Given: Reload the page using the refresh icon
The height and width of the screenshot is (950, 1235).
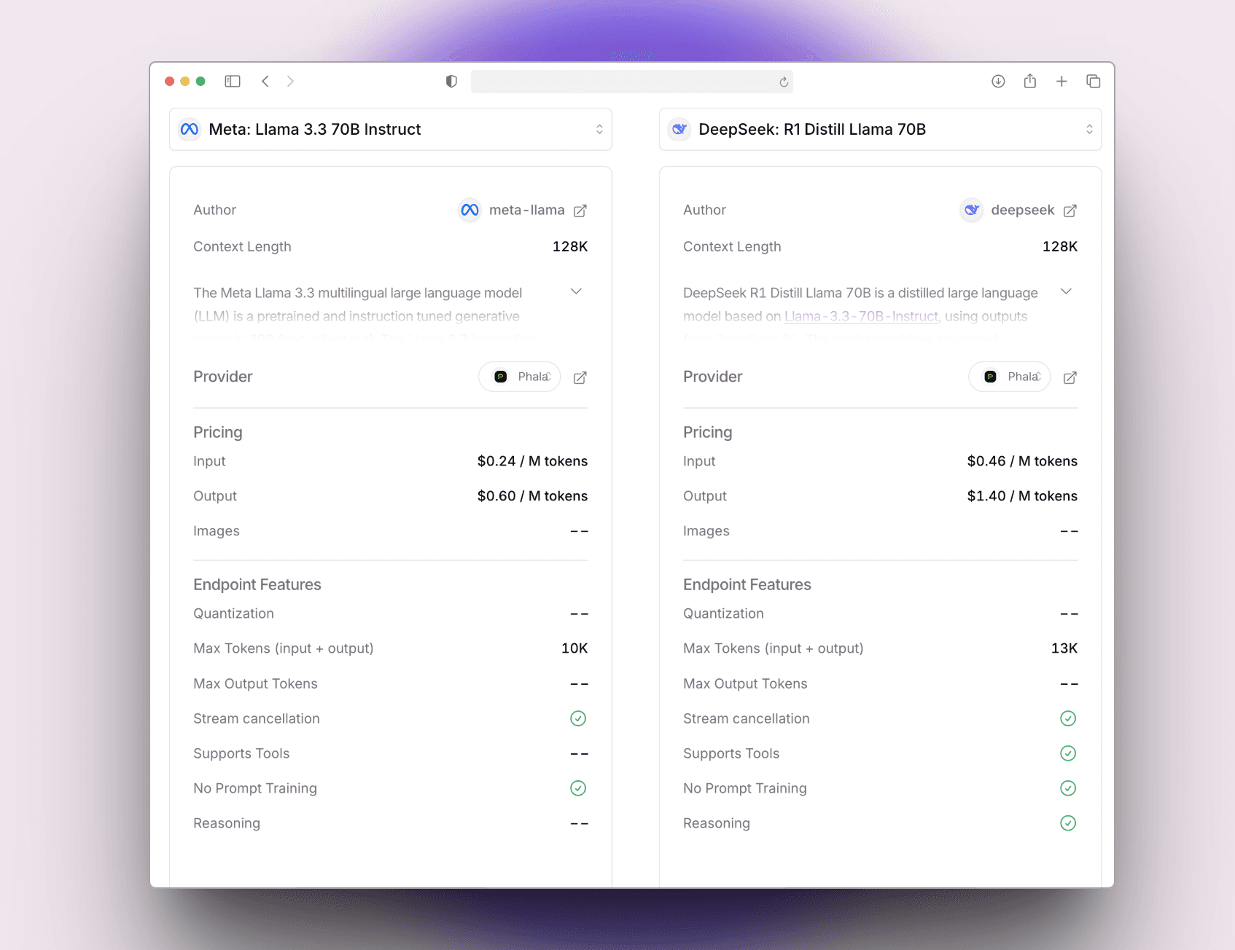Looking at the screenshot, I should pos(784,82).
